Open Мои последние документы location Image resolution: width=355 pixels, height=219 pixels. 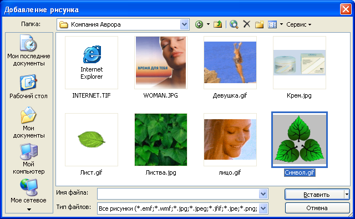(29, 50)
